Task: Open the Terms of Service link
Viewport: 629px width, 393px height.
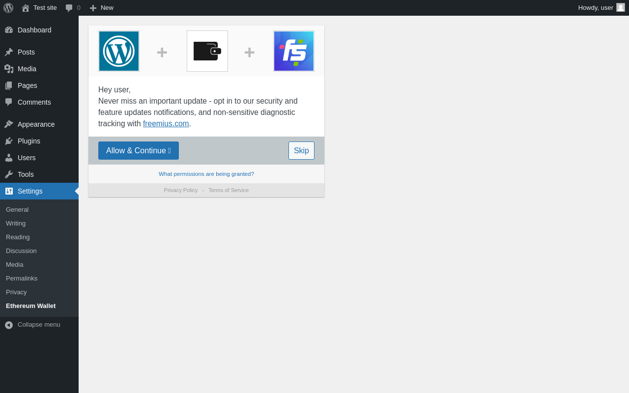Action: (229, 190)
